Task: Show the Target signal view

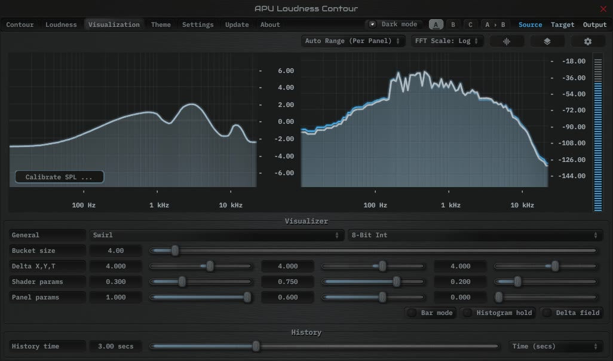Action: tap(563, 25)
